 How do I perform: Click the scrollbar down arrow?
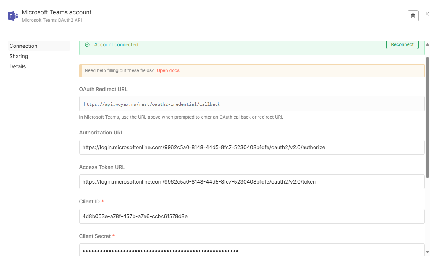point(427,252)
